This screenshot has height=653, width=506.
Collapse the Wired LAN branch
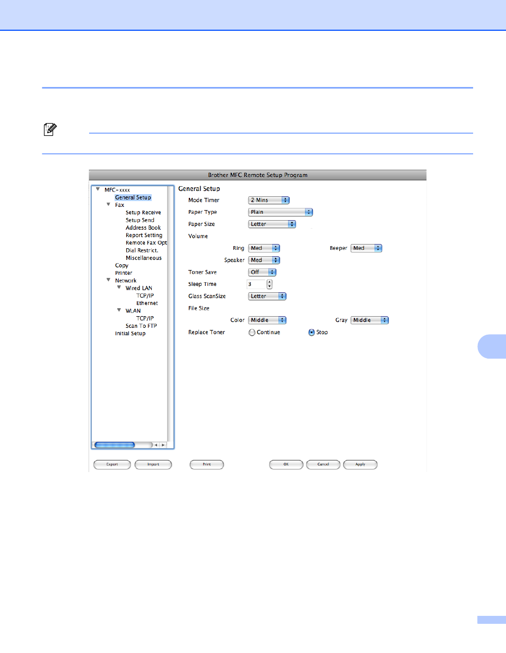pos(119,288)
